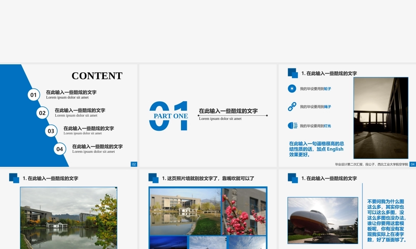Click the blue page number badge 02
Screen dimensions: 416x249
click(134, 164)
